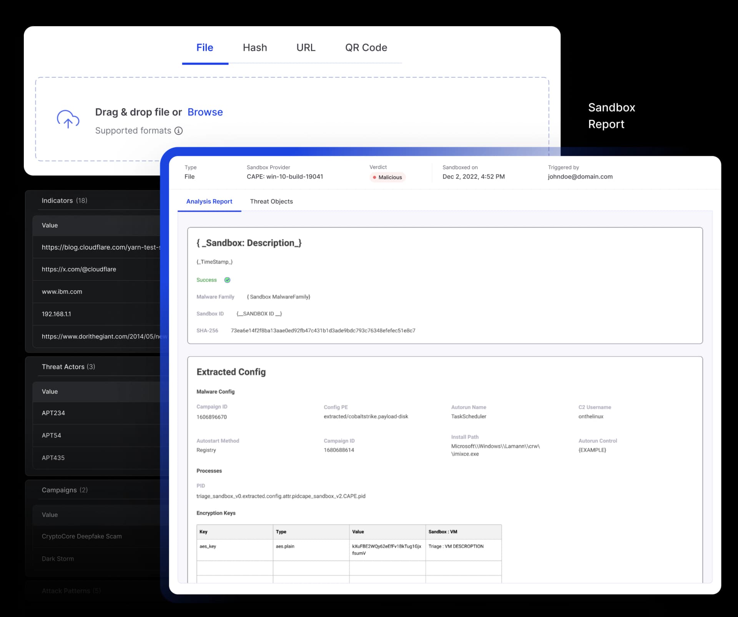This screenshot has width=738, height=617.
Task: Expand the Indicators (18) section
Action: (64, 200)
